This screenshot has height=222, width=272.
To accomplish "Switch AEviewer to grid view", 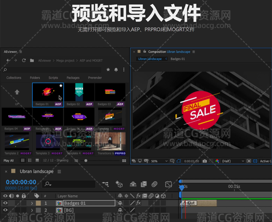I will (x=23, y=160).
